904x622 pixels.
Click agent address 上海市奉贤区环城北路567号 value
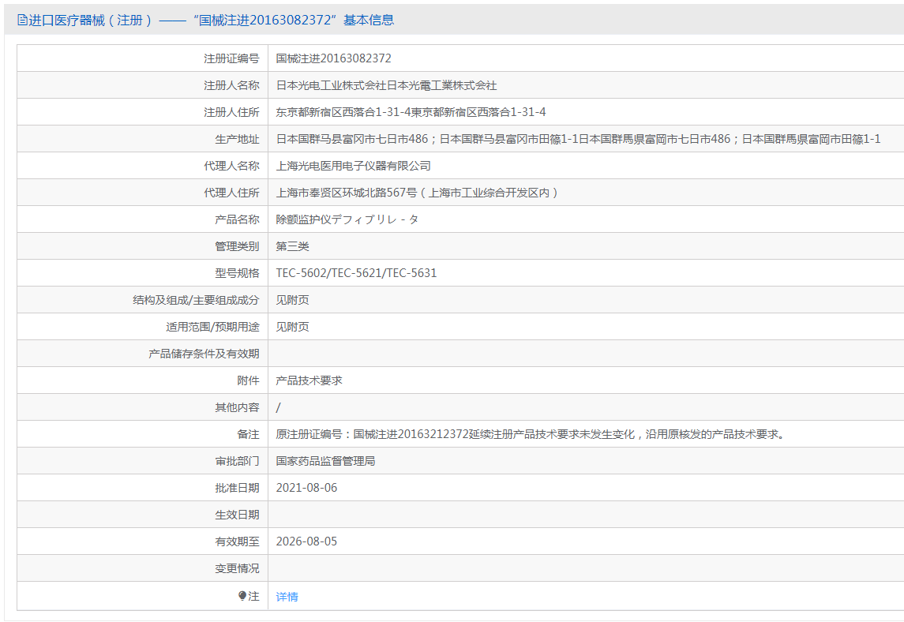click(x=418, y=193)
